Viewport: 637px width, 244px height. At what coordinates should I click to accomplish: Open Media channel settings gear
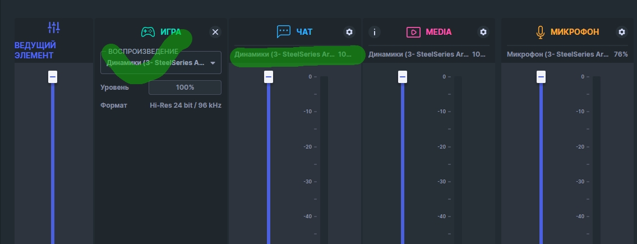point(483,32)
